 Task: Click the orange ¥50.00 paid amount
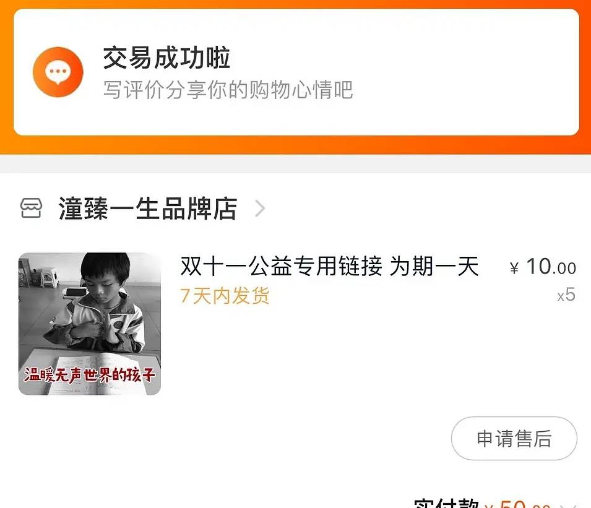point(517,504)
